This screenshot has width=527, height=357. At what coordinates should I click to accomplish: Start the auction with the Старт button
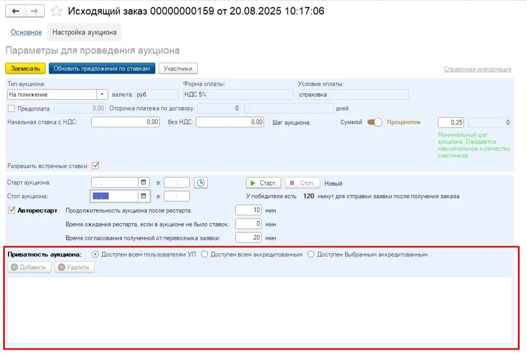pyautogui.click(x=263, y=183)
